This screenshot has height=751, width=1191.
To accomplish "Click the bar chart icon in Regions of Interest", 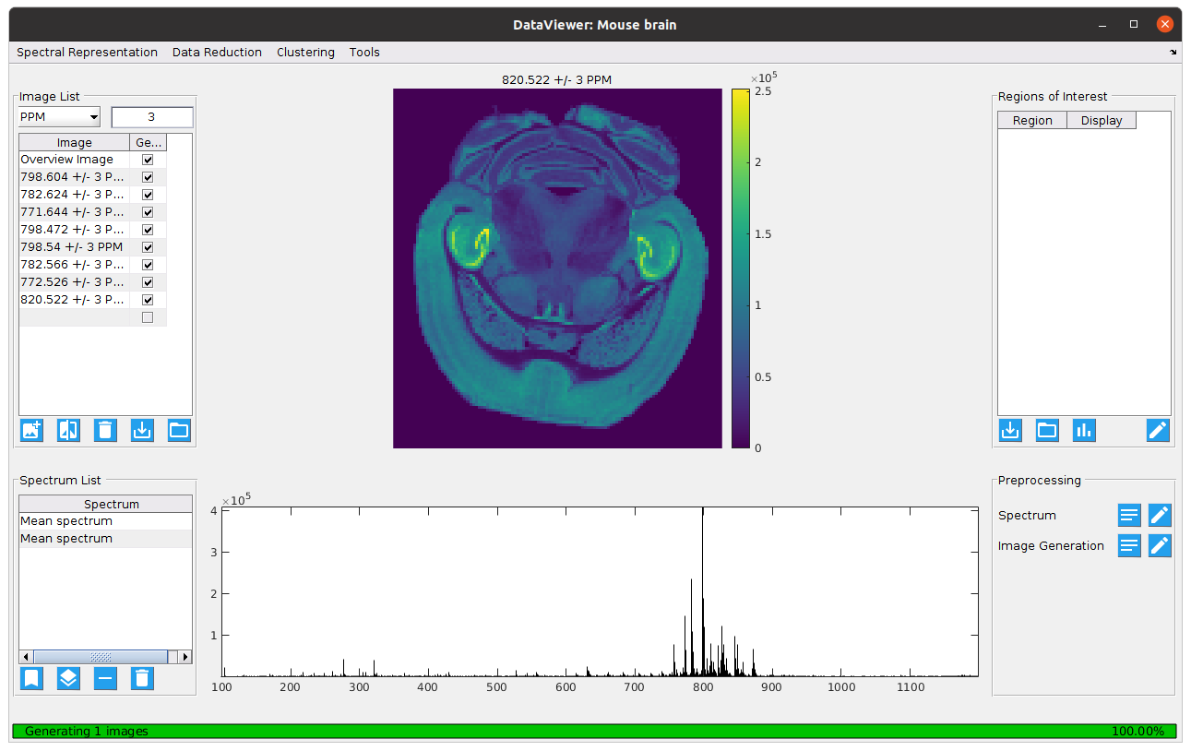I will [1084, 430].
